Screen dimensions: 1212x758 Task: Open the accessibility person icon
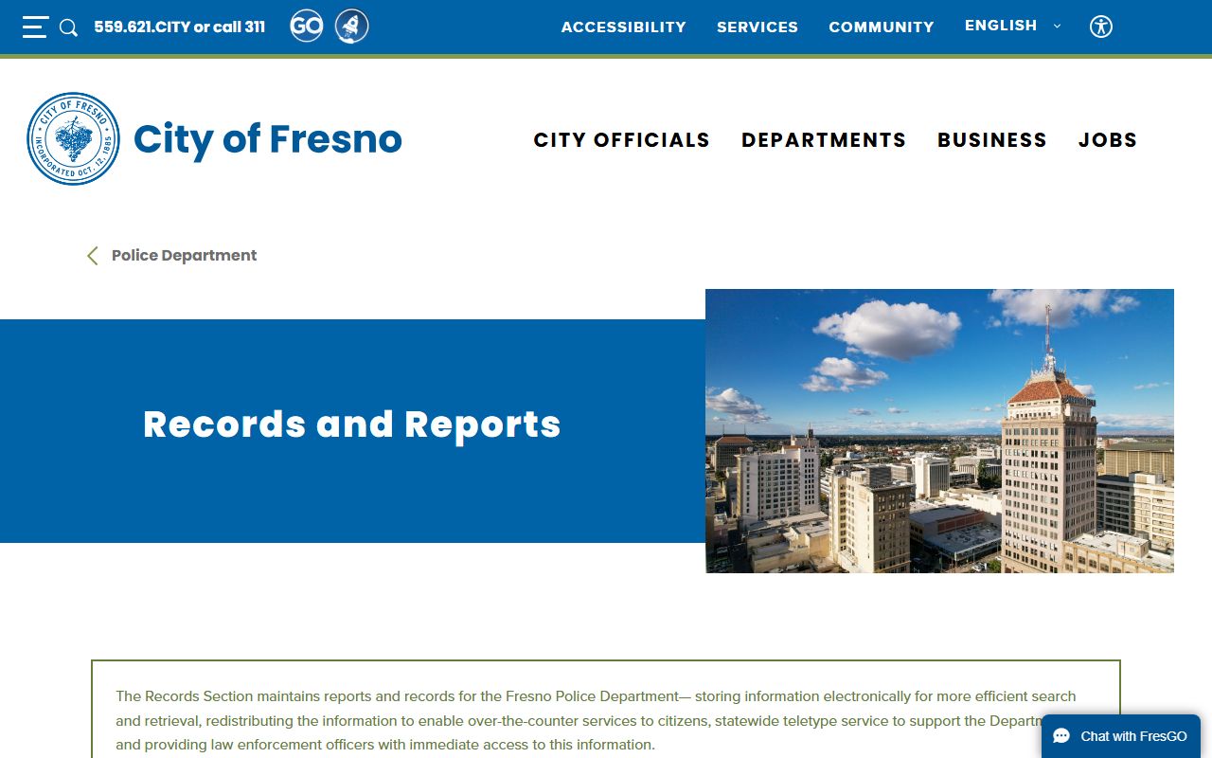(1100, 27)
